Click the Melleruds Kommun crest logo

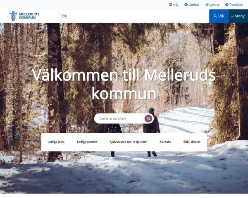click(x=13, y=16)
